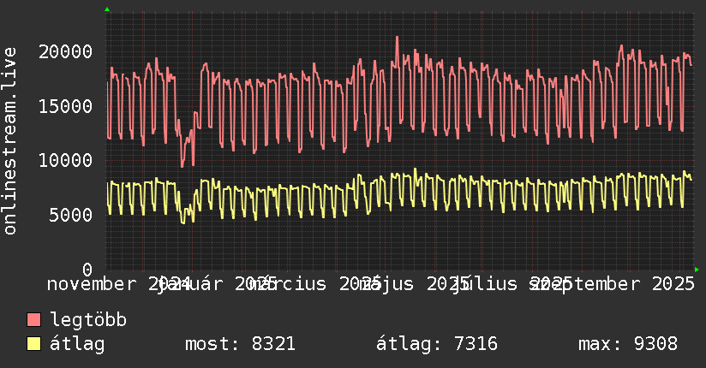Click the green arrow atop the y-axis
This screenshot has height=368, width=706.
click(107, 9)
